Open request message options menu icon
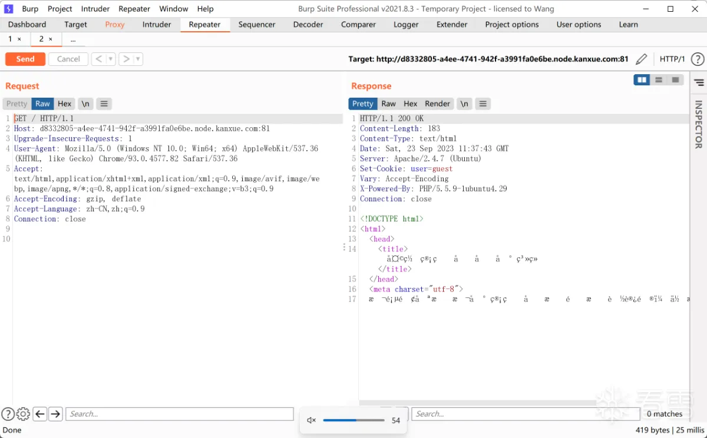The image size is (707, 438). click(104, 104)
